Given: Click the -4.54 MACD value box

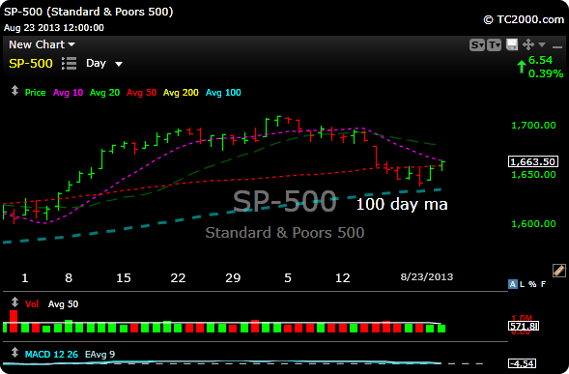Looking at the screenshot, I should click(x=523, y=363).
